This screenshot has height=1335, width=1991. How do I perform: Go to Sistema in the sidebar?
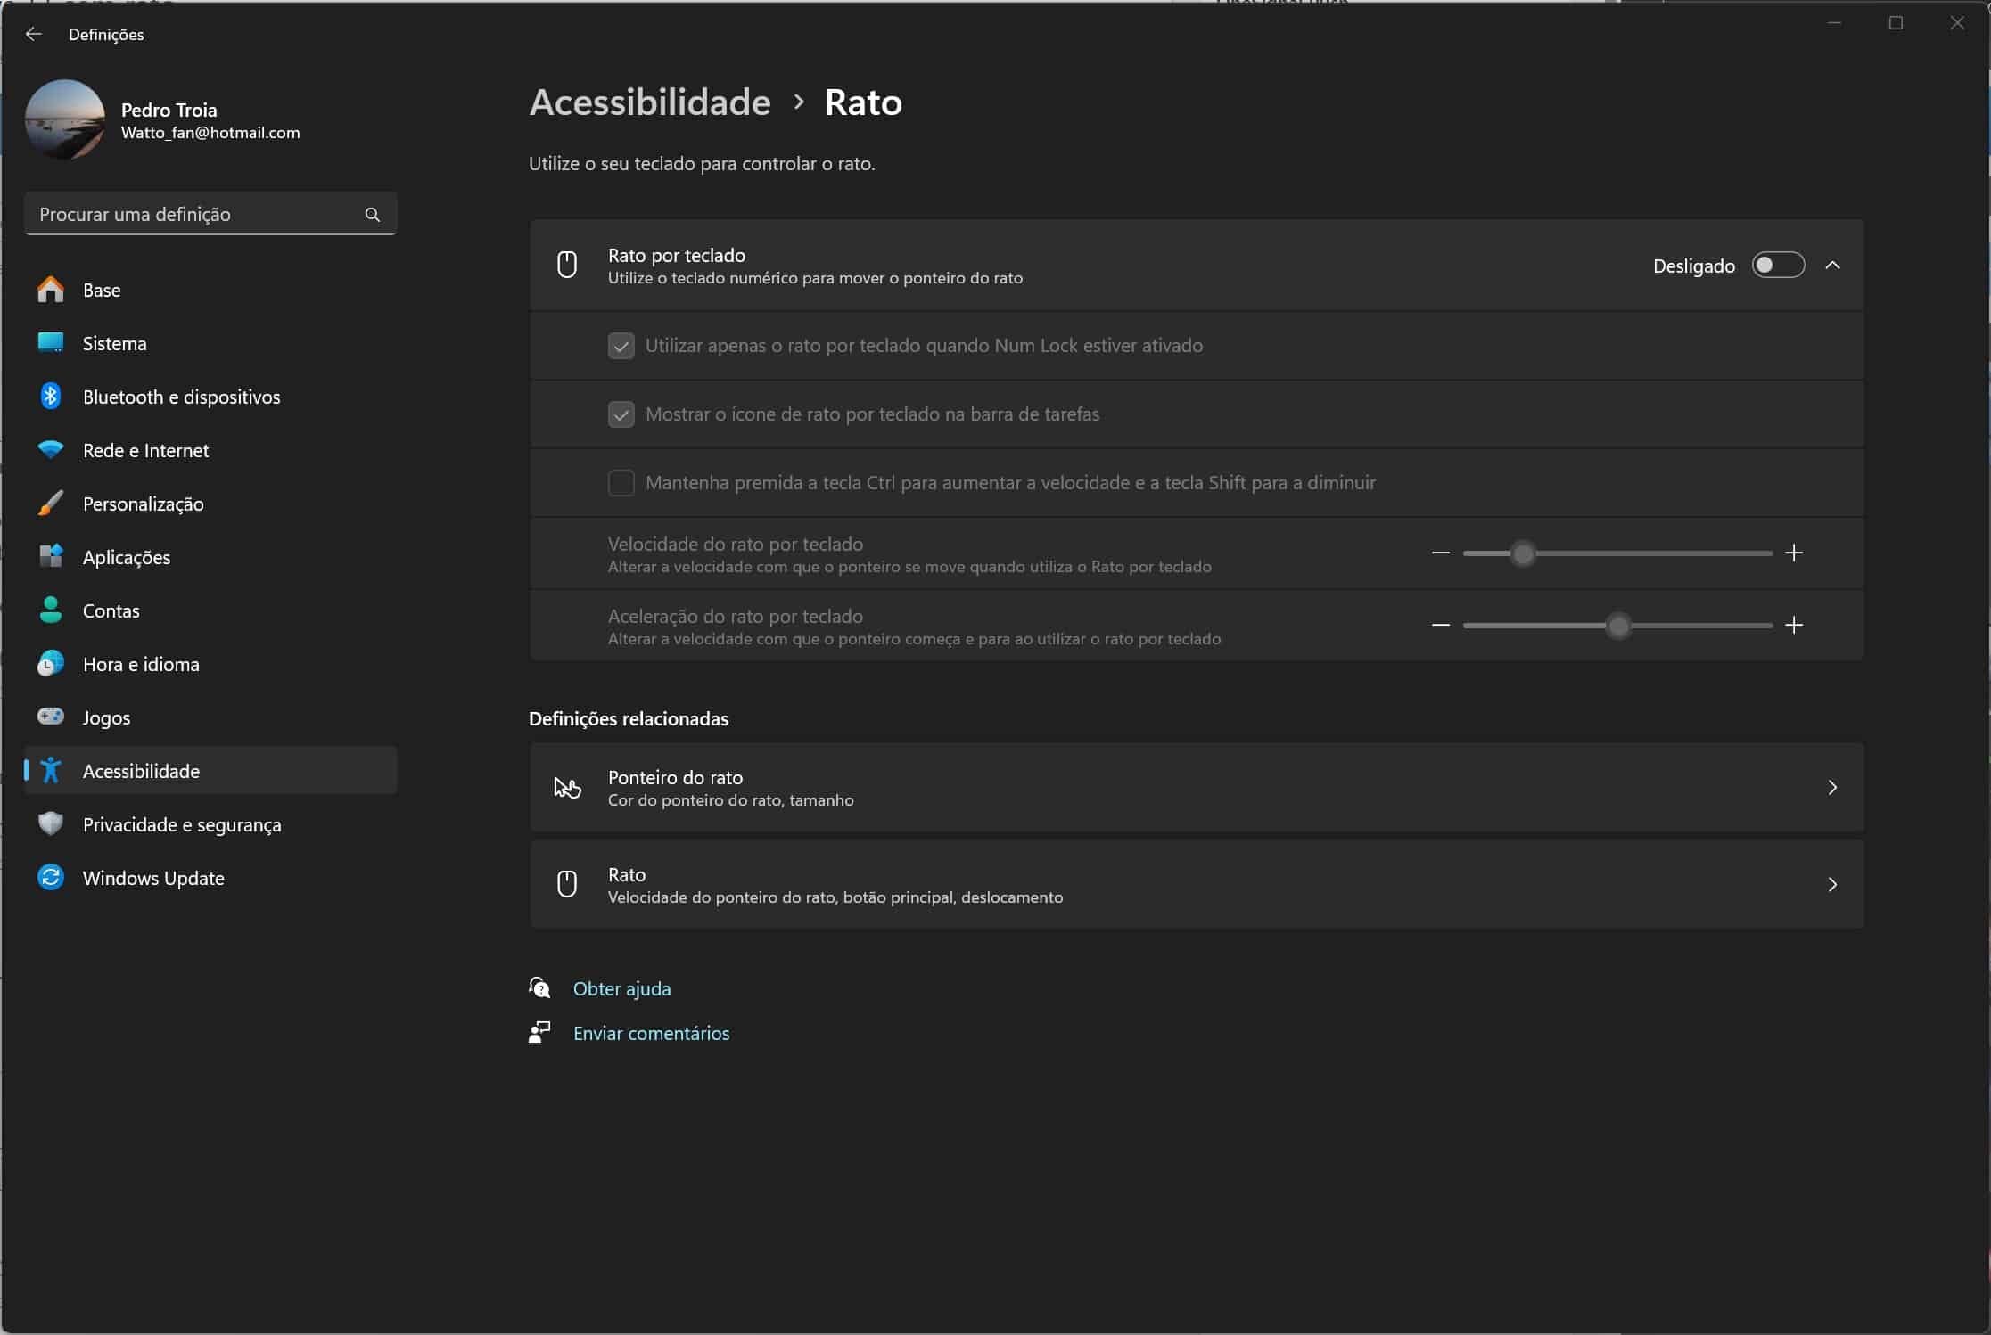coord(114,343)
